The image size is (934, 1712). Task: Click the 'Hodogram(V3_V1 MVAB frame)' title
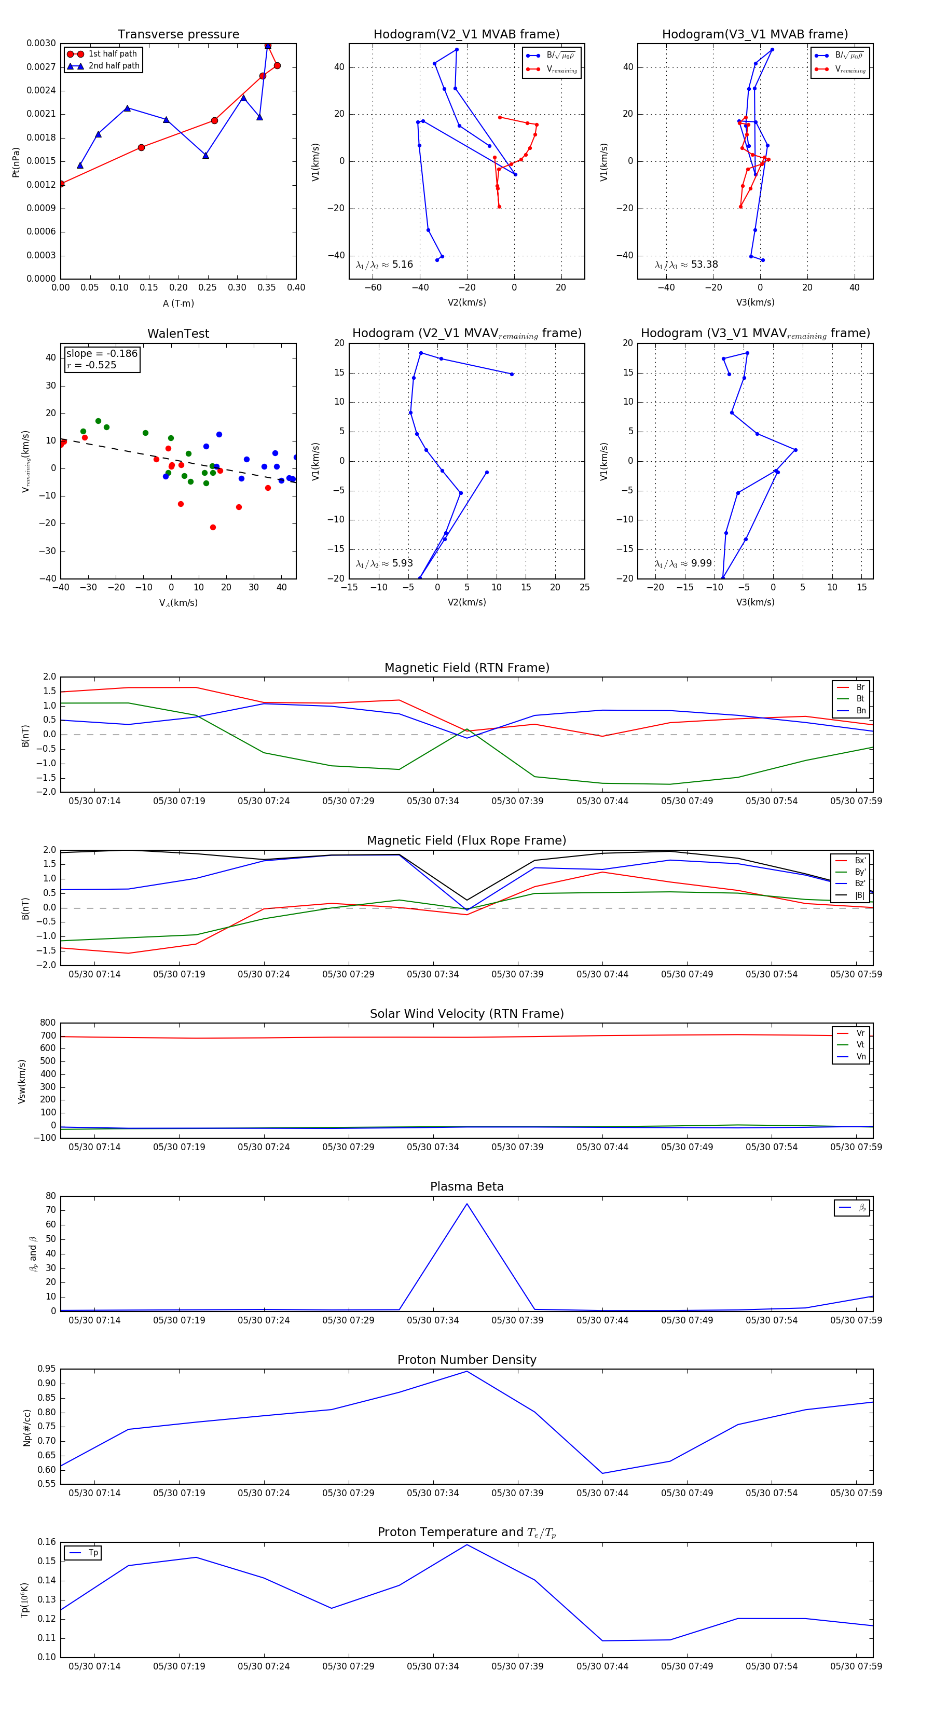[755, 35]
